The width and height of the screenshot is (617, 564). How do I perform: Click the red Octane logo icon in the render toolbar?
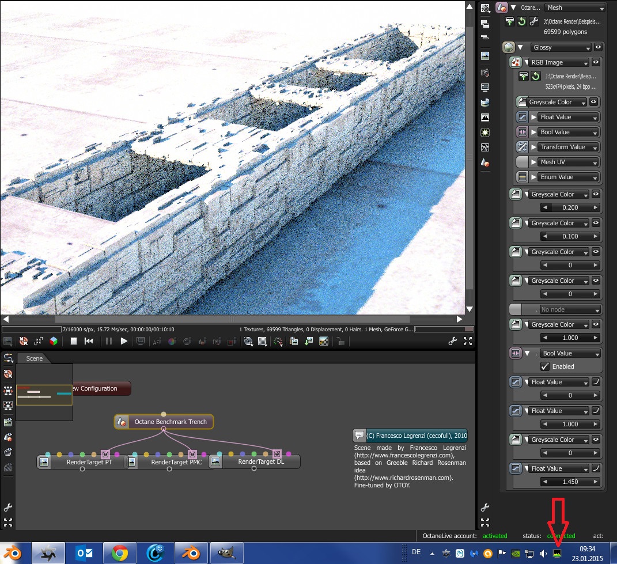point(24,341)
